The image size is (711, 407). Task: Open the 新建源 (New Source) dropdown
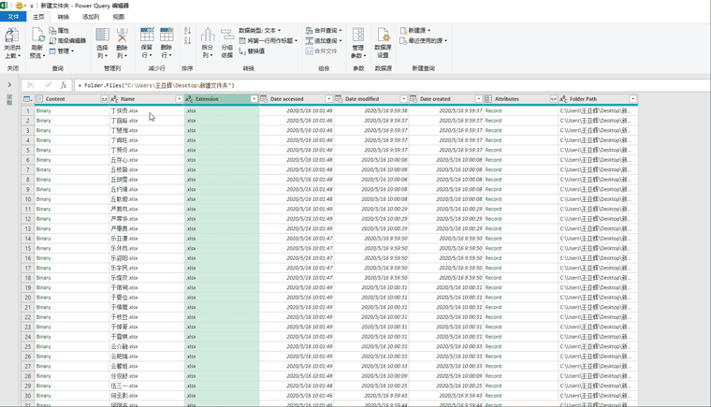tap(415, 30)
